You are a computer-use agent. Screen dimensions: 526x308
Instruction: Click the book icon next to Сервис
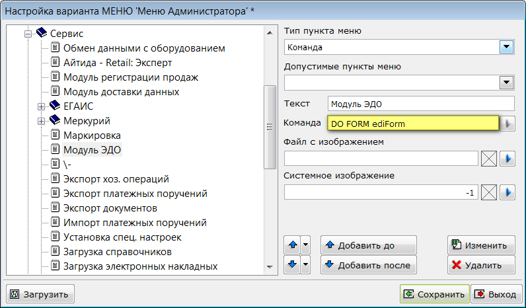point(42,33)
